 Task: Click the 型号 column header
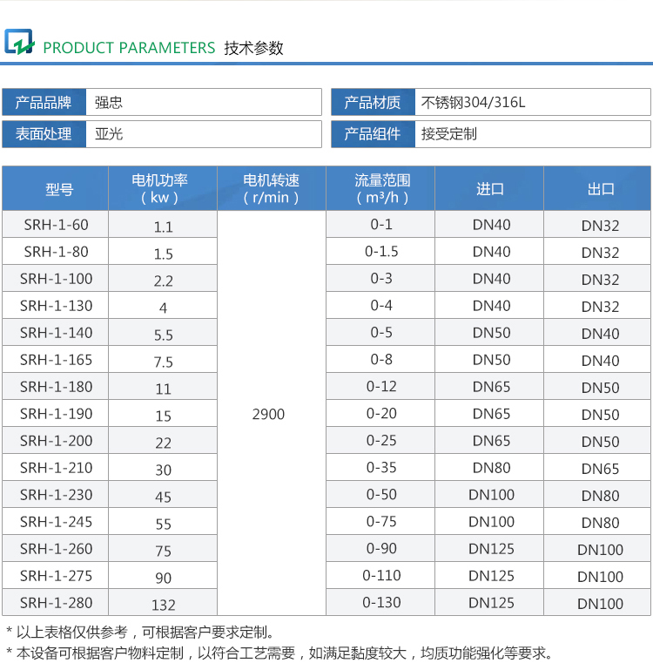click(x=56, y=188)
